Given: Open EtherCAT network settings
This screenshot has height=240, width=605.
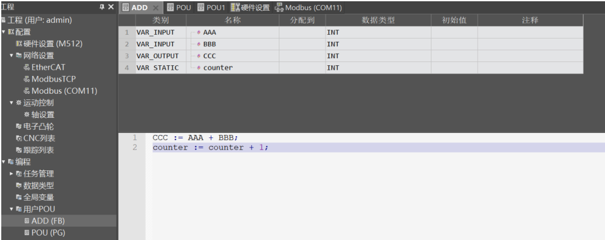Looking at the screenshot, I should point(48,68).
